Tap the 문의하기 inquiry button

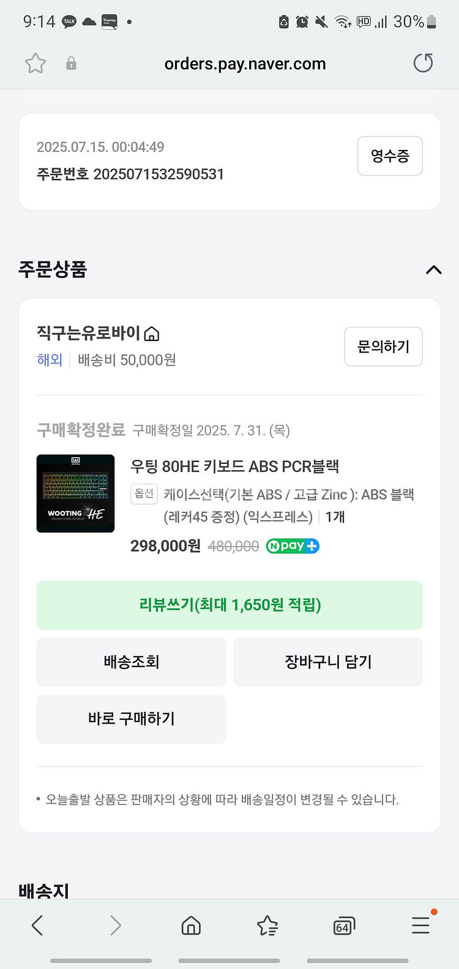(x=383, y=346)
